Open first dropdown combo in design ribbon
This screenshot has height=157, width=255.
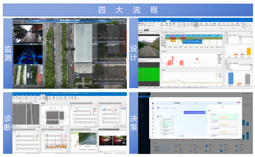coord(154,23)
